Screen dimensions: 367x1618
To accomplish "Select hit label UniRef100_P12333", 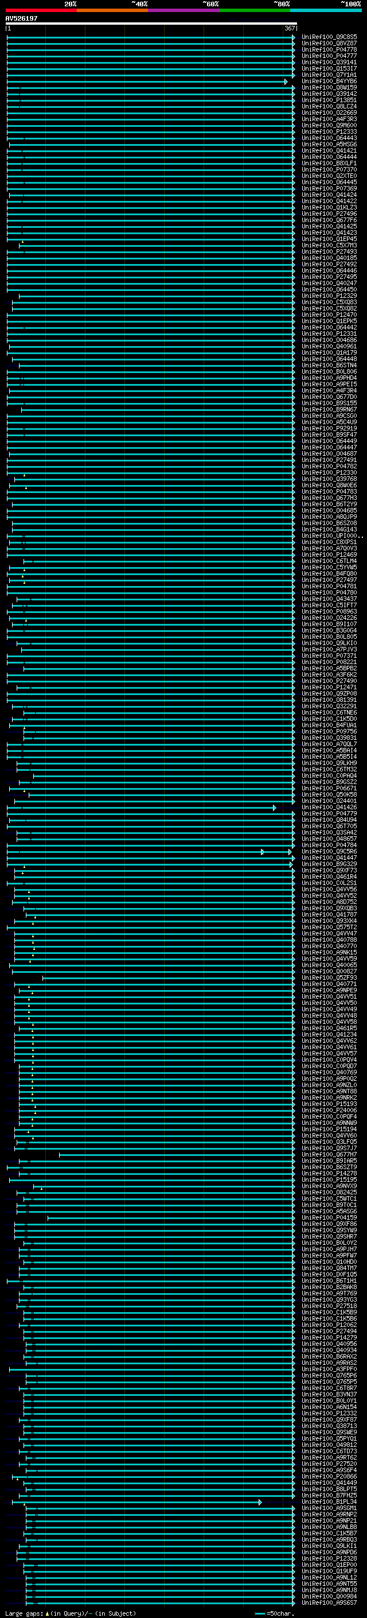I will tap(329, 132).
